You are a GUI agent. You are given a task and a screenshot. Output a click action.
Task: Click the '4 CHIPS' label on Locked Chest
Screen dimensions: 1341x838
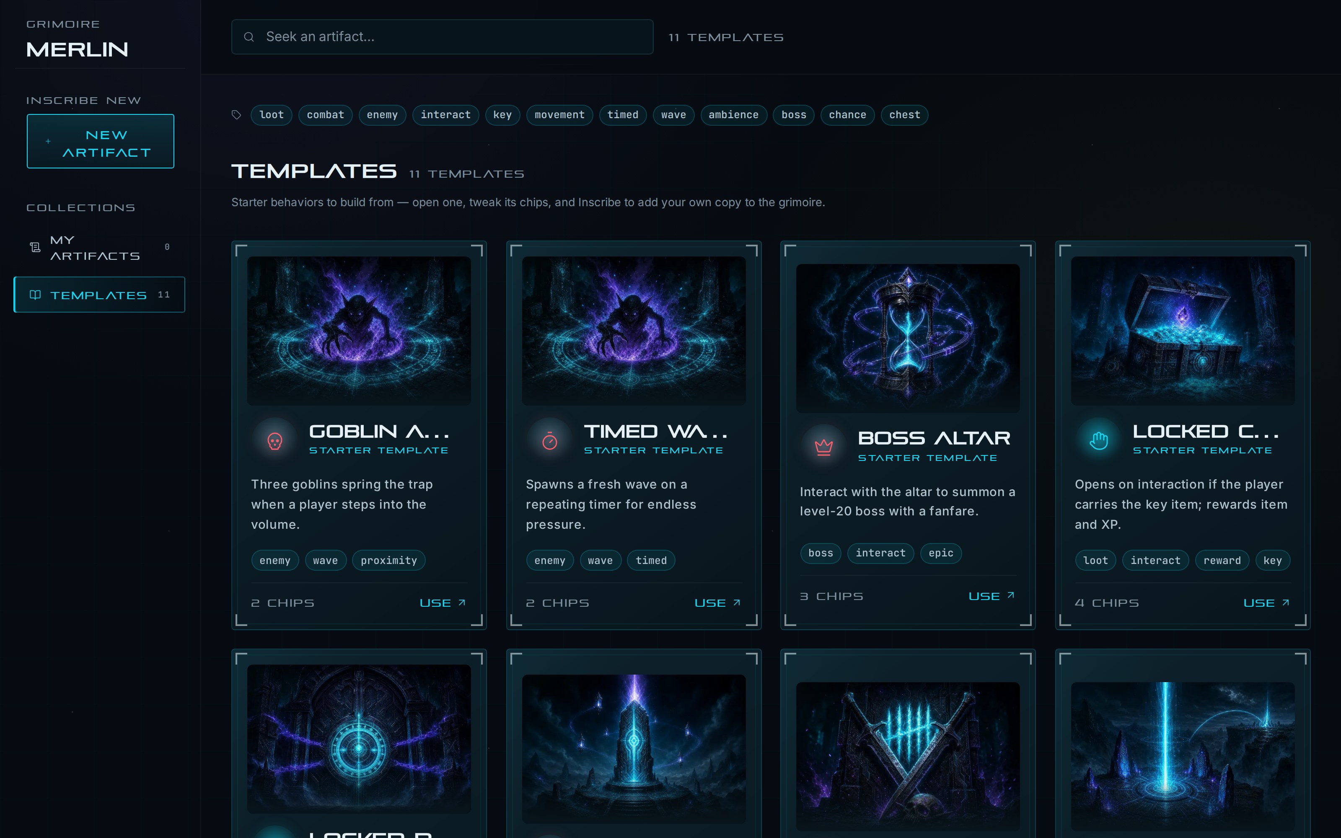(1107, 603)
